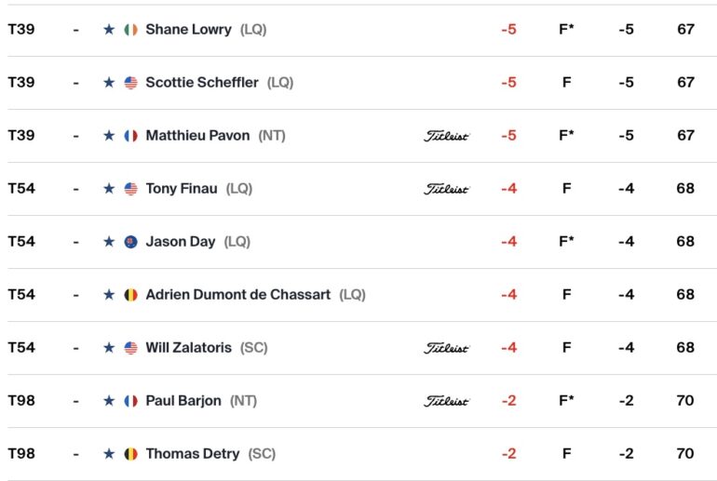Expand Matthieu Pavon's row at T39

click(358, 136)
